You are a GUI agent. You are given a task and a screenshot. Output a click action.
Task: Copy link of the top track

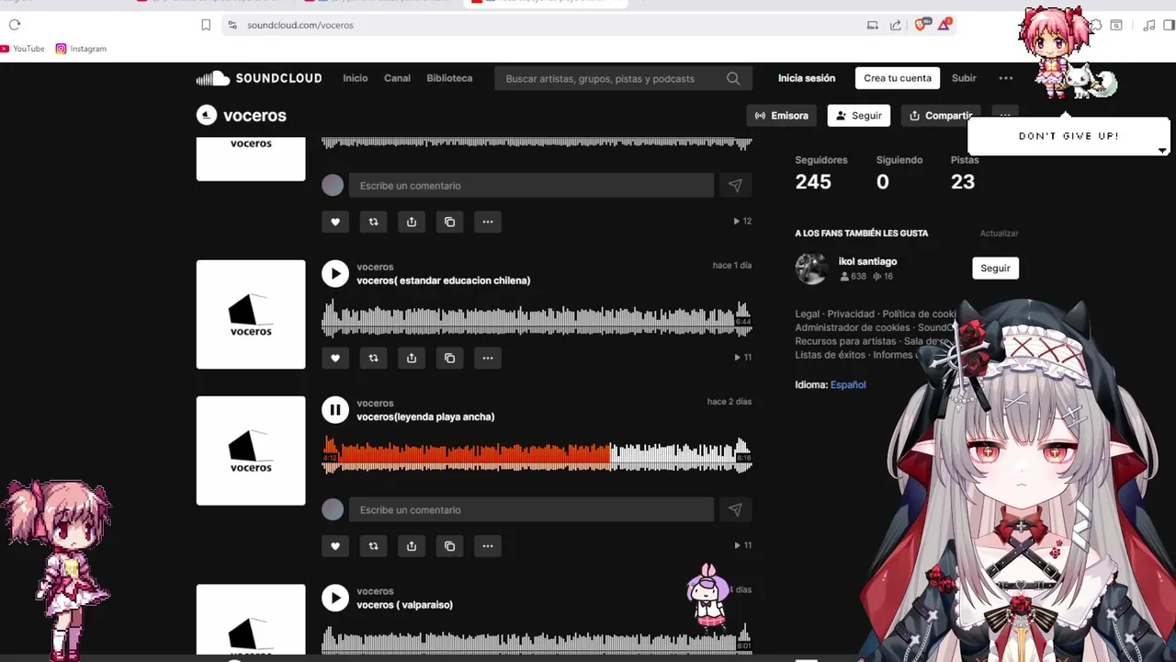coord(449,222)
